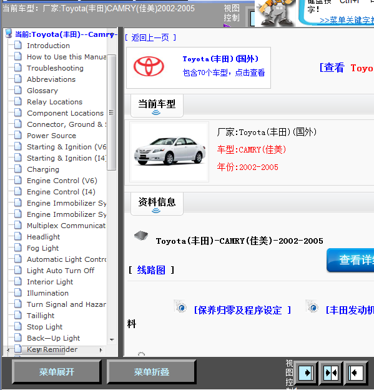The width and height of the screenshot is (374, 390).
Task: Open Connector, Ground & entry
Action: (x=67, y=124)
